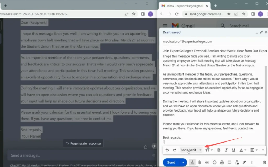
Task: Open the text color picker
Action: coord(243,150)
